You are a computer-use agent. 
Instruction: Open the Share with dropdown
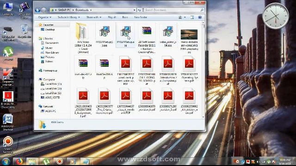[x=94, y=18]
